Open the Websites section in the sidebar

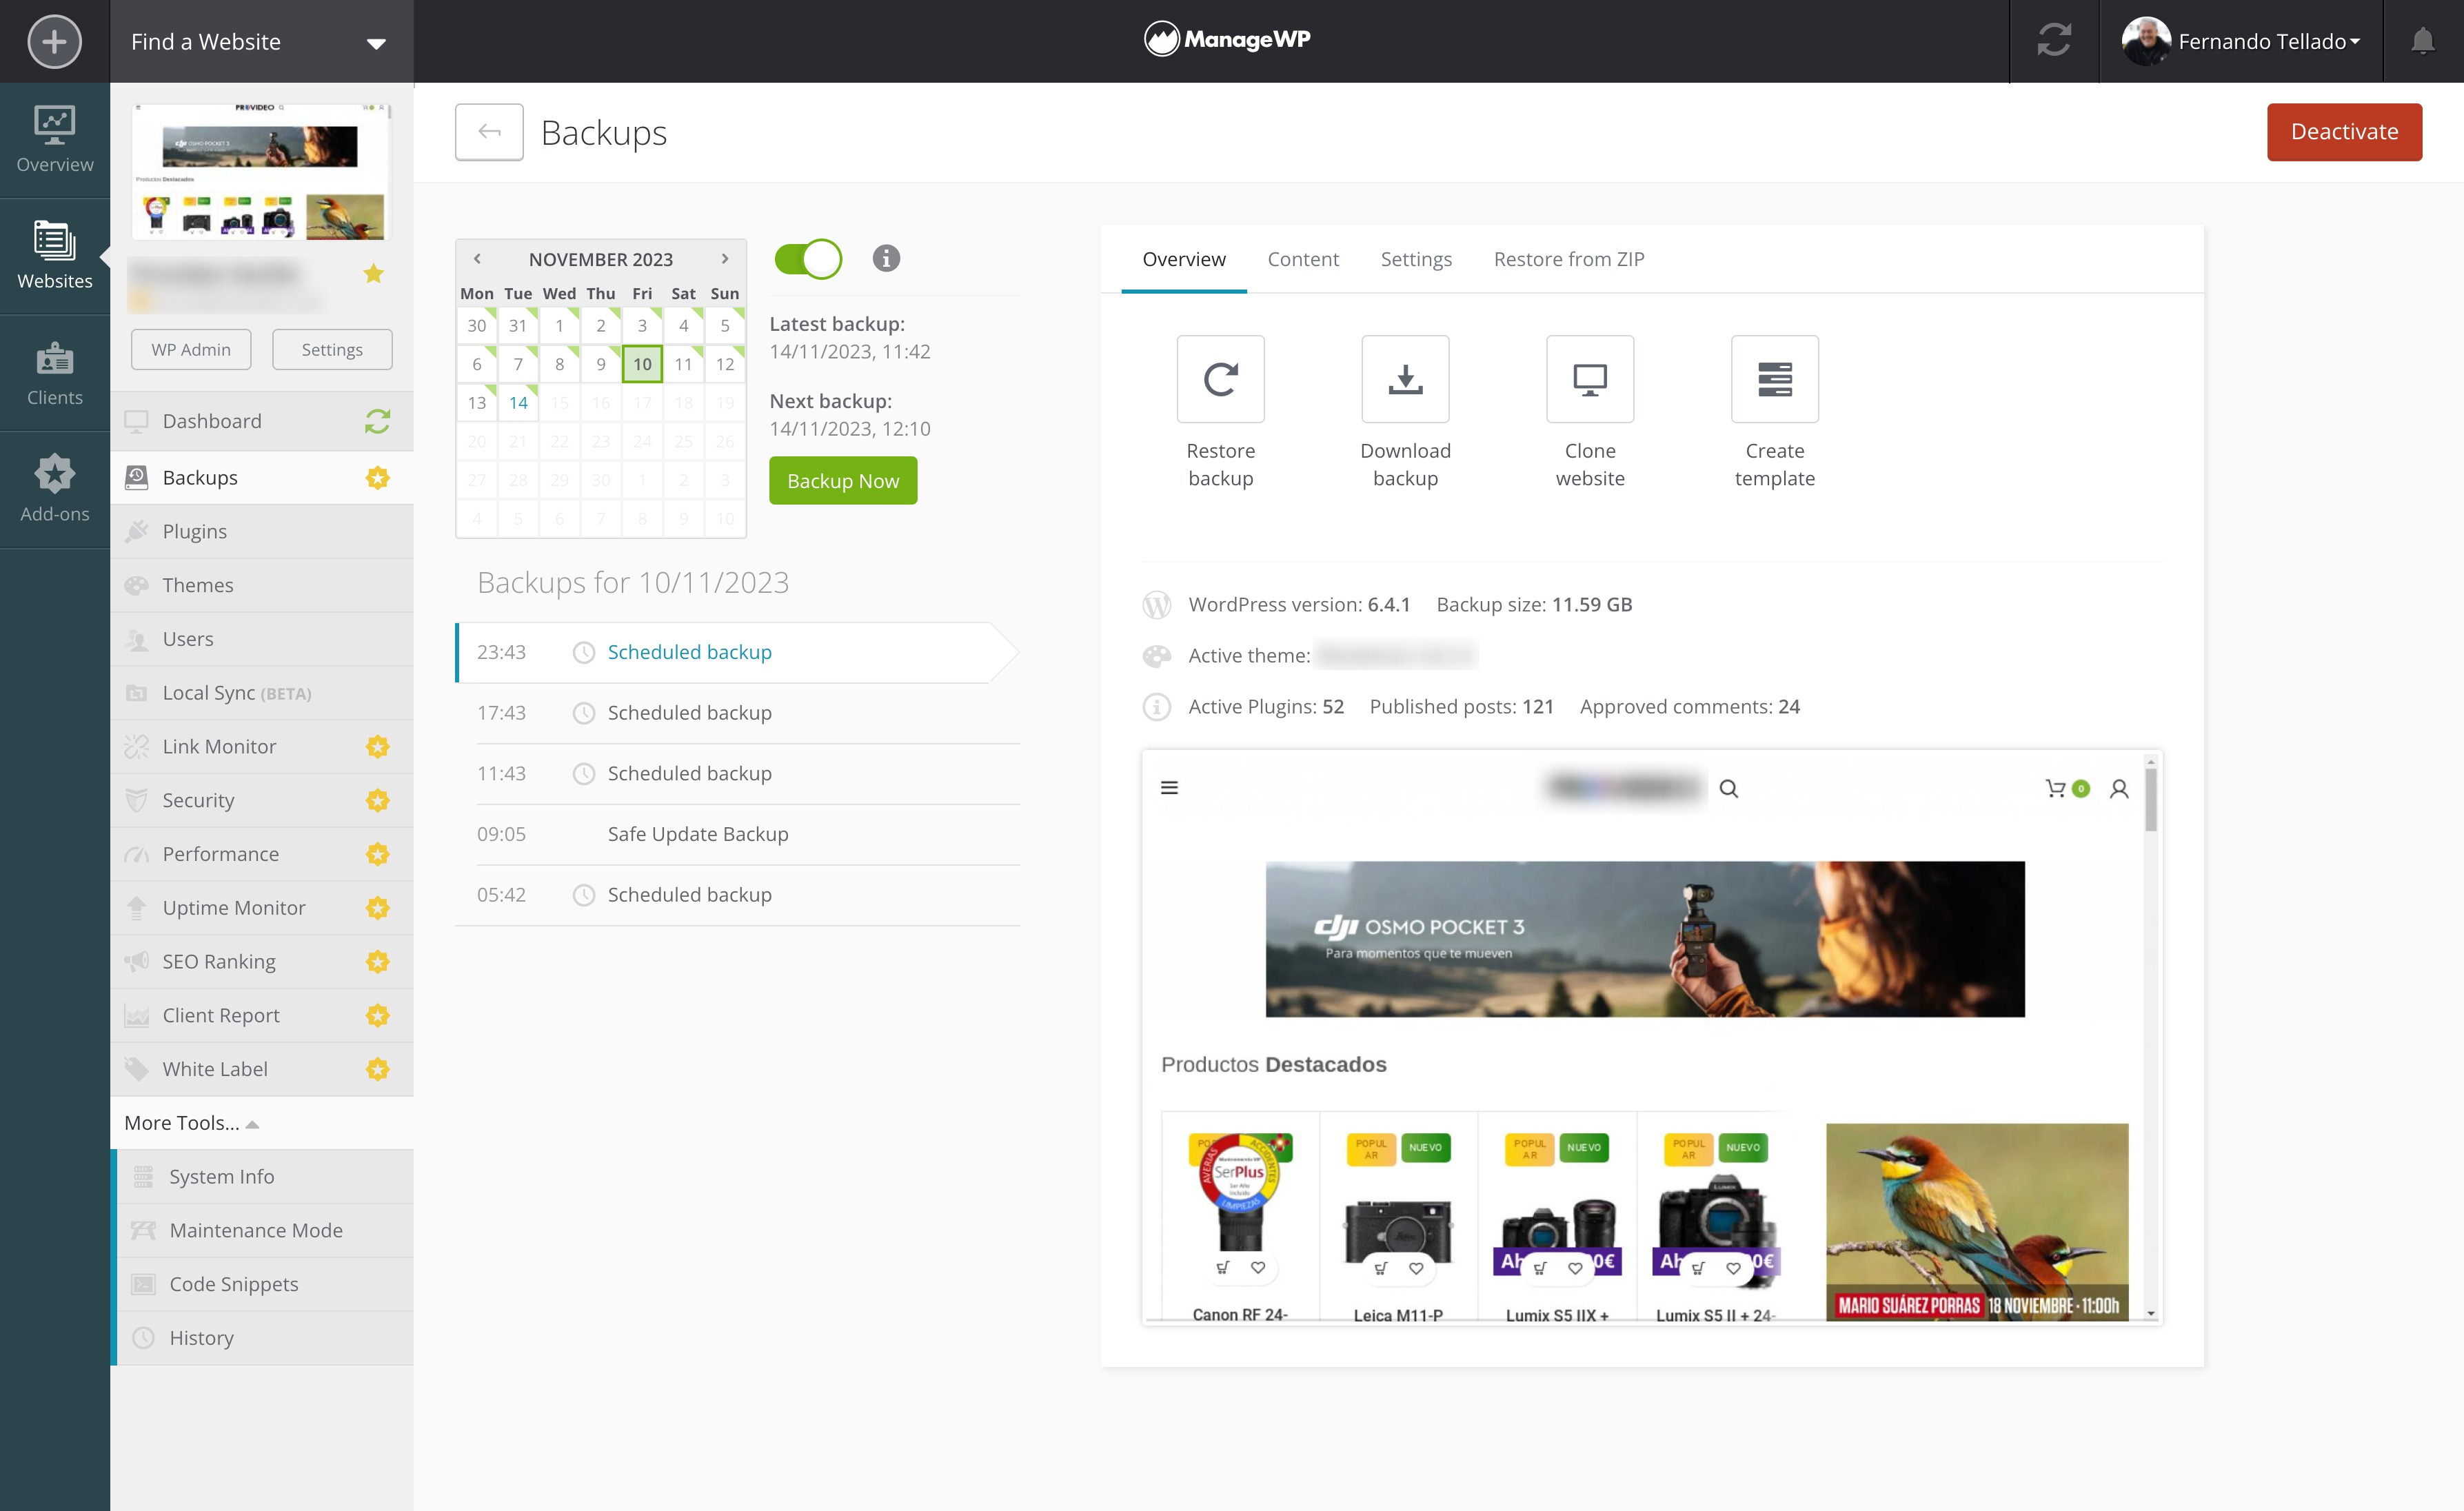54,256
